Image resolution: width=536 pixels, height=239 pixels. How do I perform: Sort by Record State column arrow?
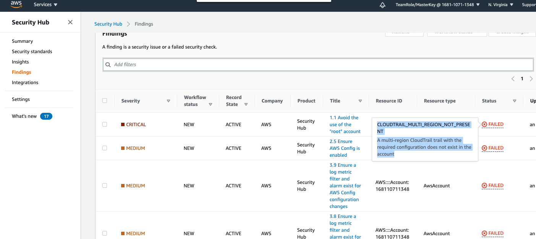click(246, 104)
